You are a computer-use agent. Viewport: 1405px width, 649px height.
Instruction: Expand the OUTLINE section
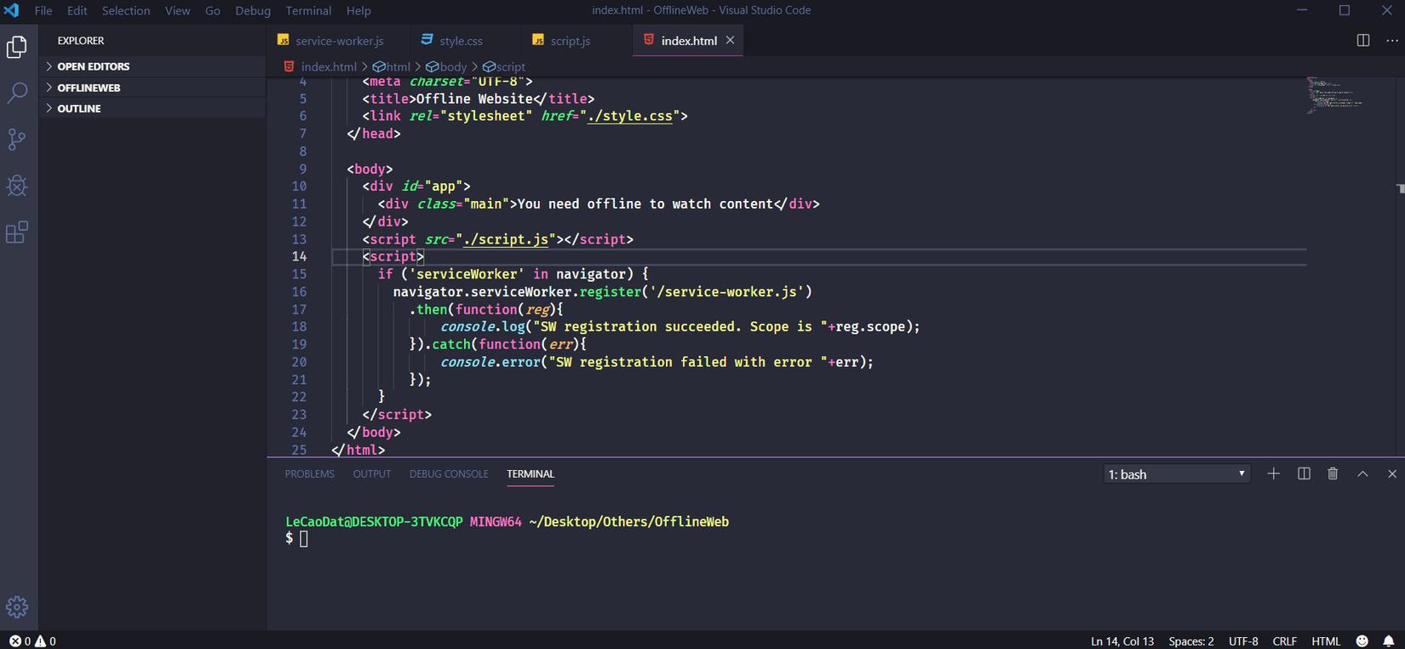(78, 108)
